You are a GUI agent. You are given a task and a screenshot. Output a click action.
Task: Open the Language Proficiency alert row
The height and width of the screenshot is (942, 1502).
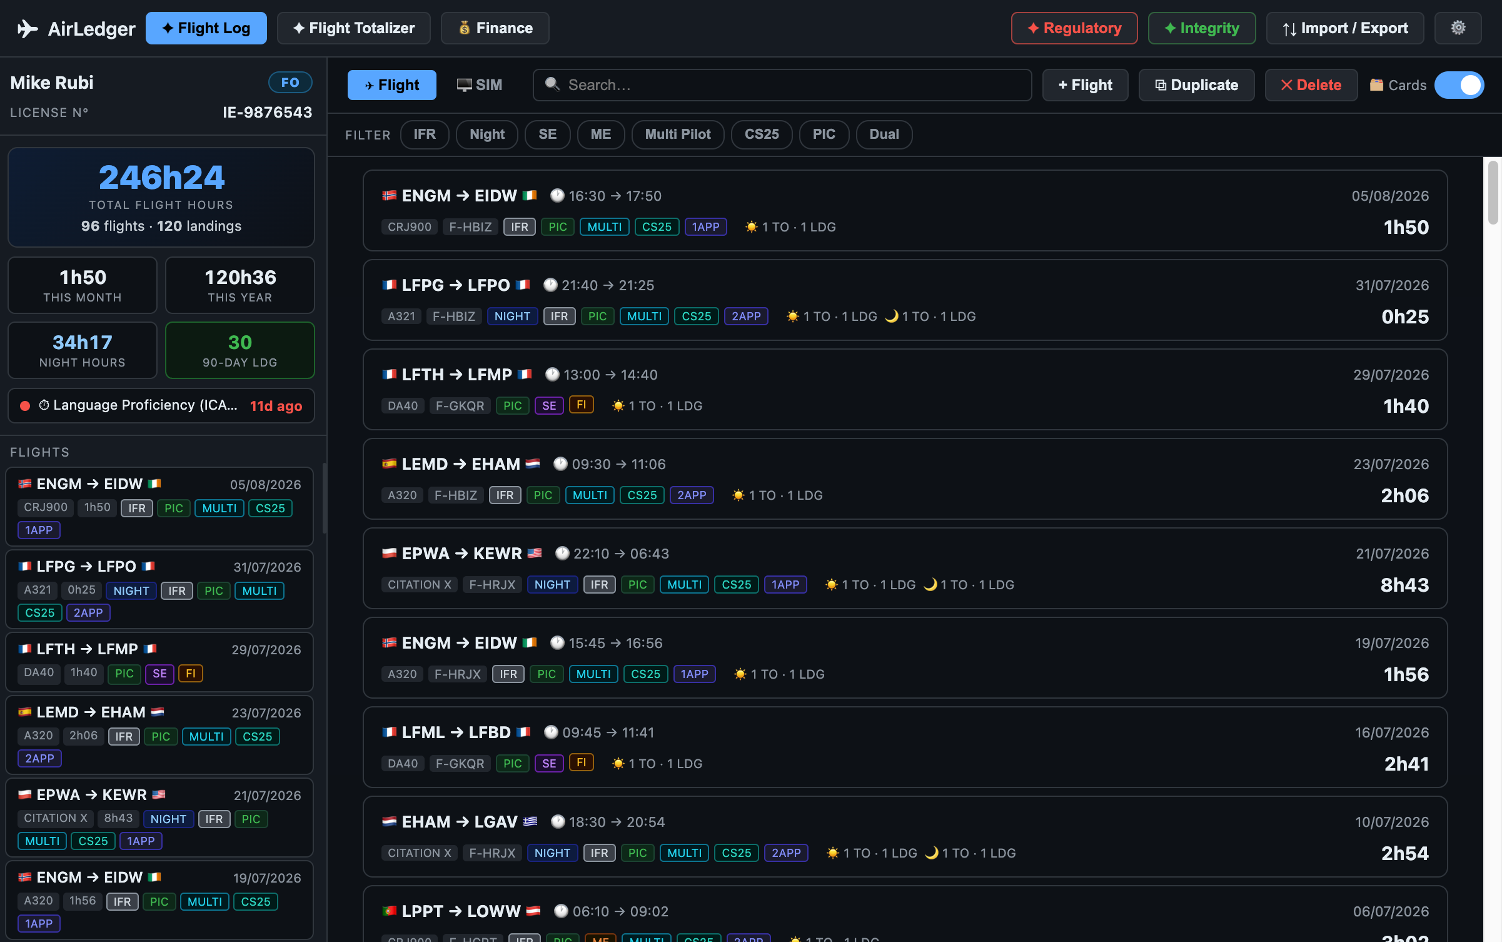pyautogui.click(x=161, y=406)
